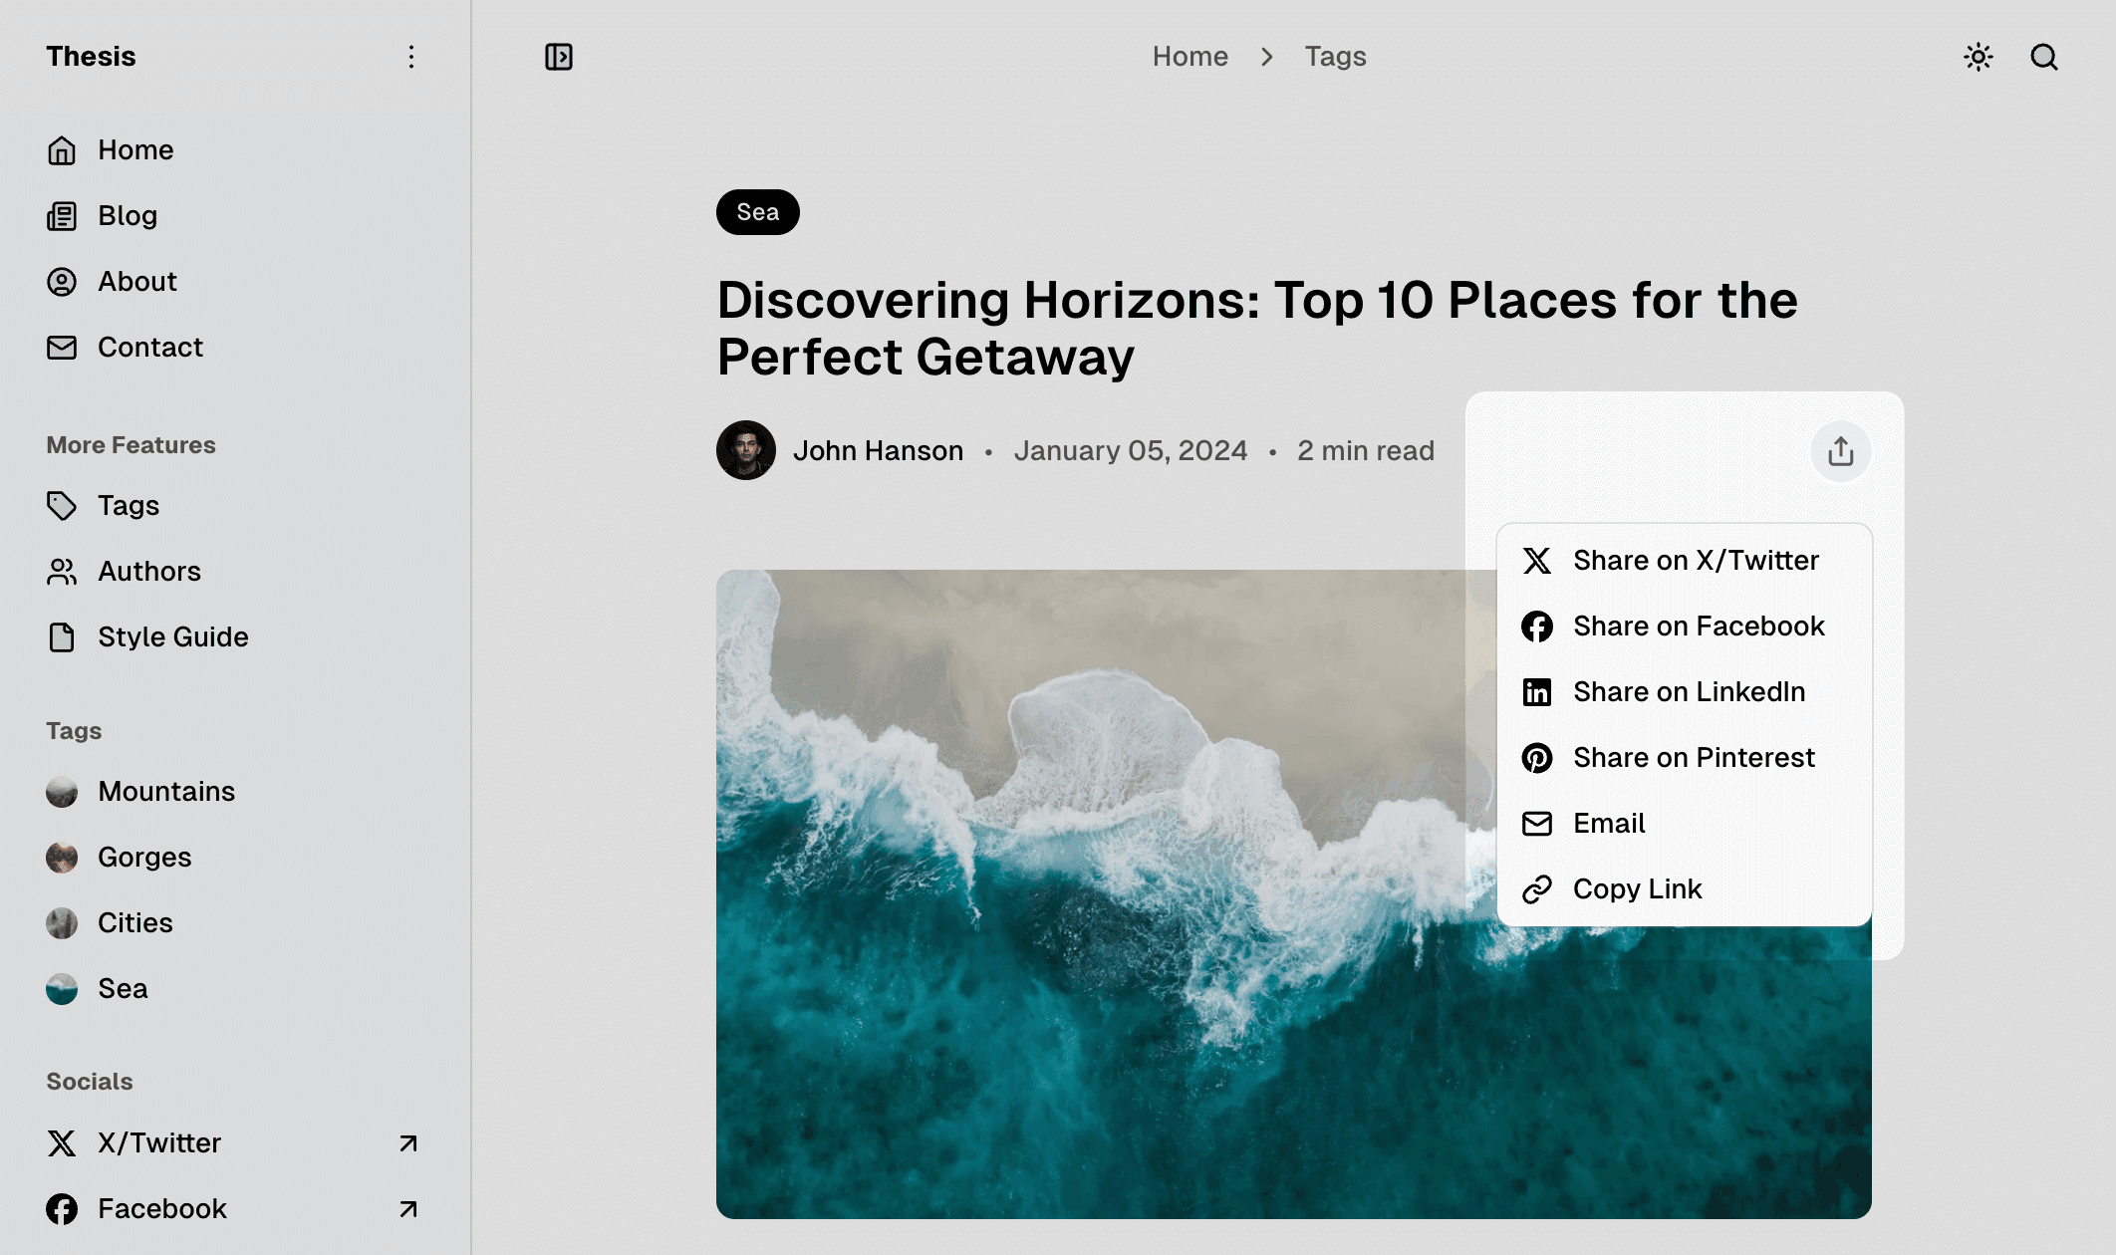Click the Tags icon in More Features
Viewport: 2116px width, 1255px height.
pyautogui.click(x=62, y=506)
